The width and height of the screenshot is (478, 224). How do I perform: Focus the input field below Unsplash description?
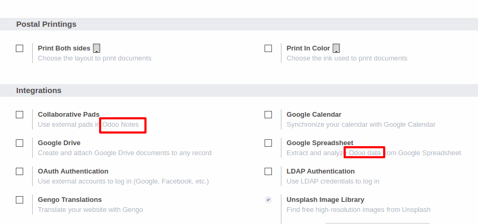tap(377, 223)
